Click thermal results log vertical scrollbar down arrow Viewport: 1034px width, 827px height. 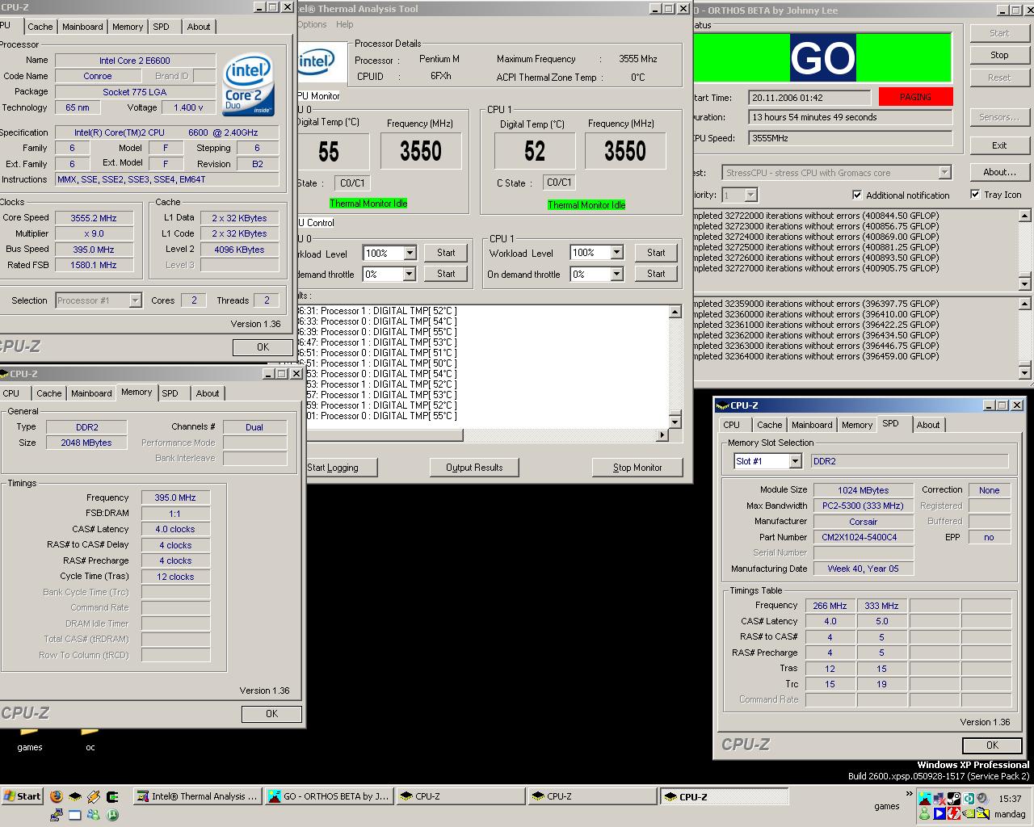coord(675,422)
